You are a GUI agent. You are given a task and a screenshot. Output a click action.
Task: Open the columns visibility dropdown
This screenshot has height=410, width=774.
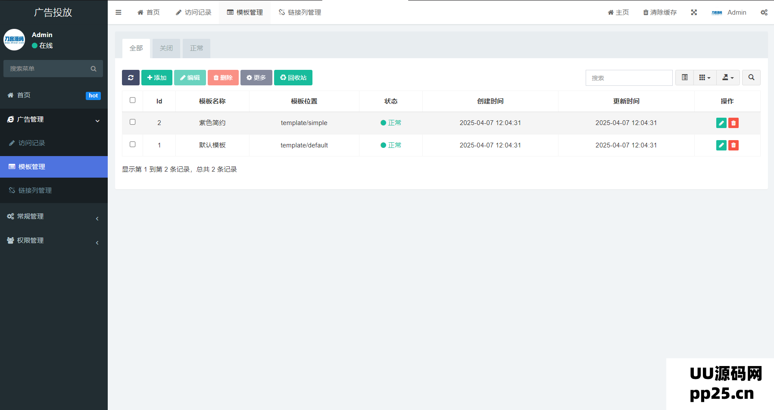705,78
